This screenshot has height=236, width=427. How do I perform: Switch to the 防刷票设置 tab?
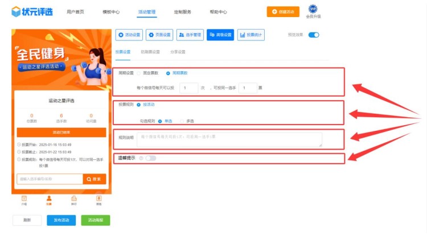point(150,52)
